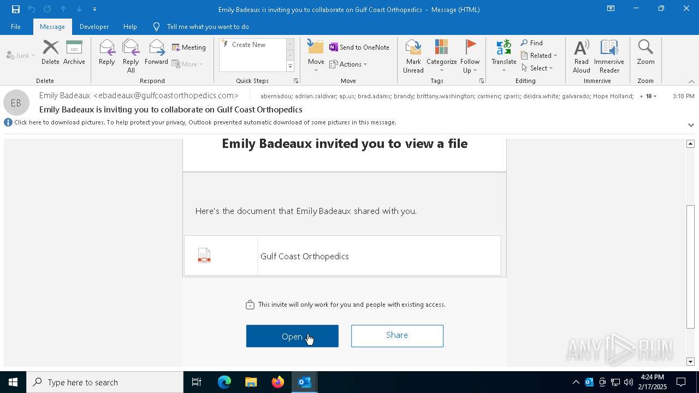Open the File menu

[x=16, y=27]
